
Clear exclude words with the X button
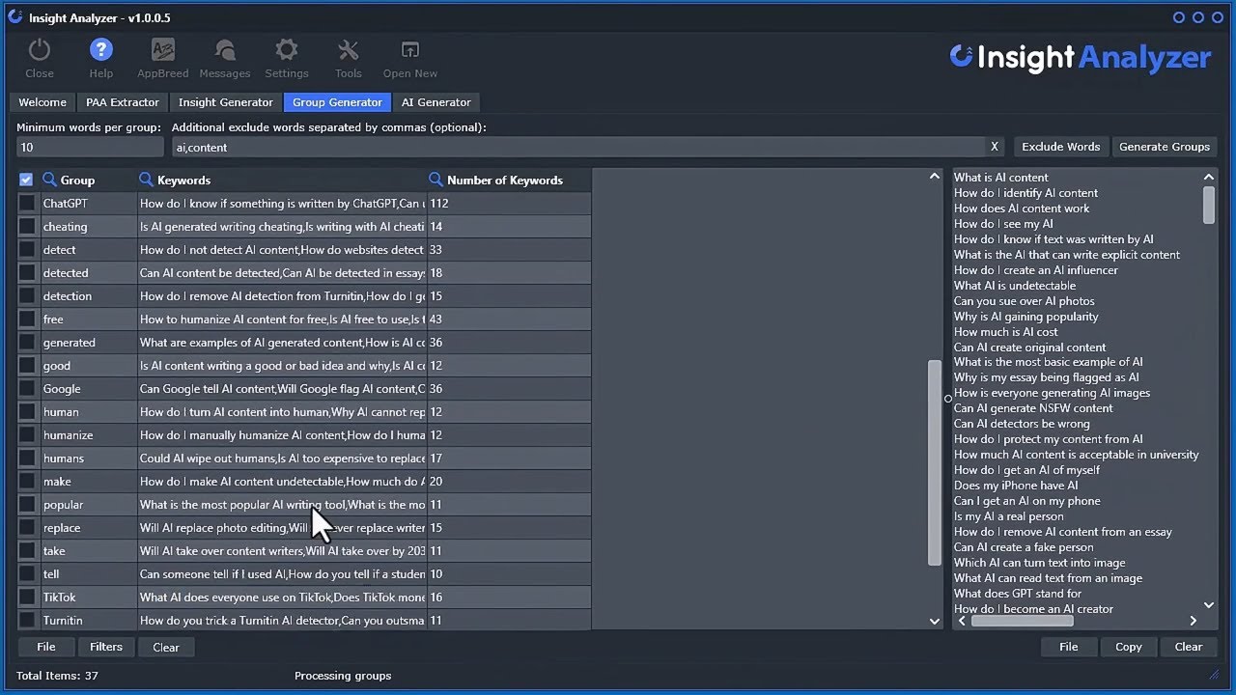click(995, 147)
